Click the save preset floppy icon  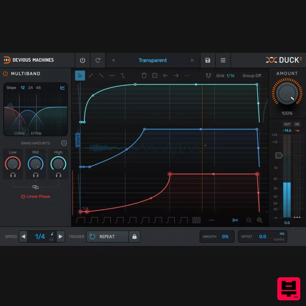(208, 60)
